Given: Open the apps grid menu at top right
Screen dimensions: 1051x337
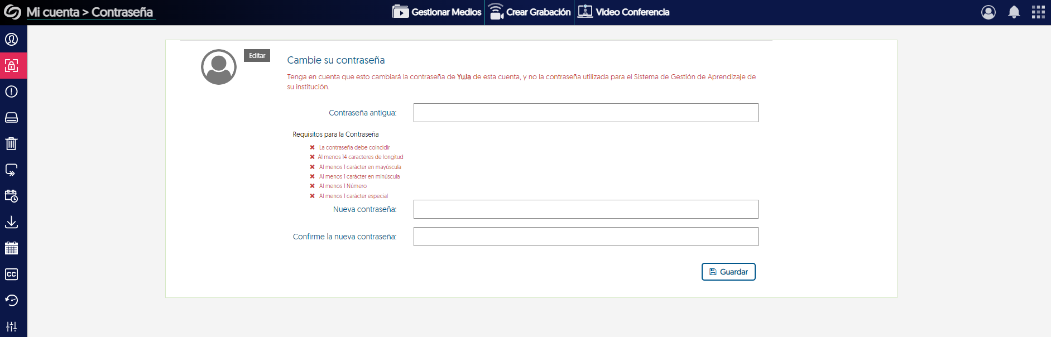Looking at the screenshot, I should [1038, 12].
